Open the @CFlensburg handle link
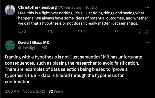This screenshot has width=155, height=98. coord(69,7)
